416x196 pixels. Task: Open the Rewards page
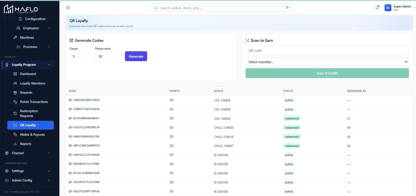click(26, 93)
